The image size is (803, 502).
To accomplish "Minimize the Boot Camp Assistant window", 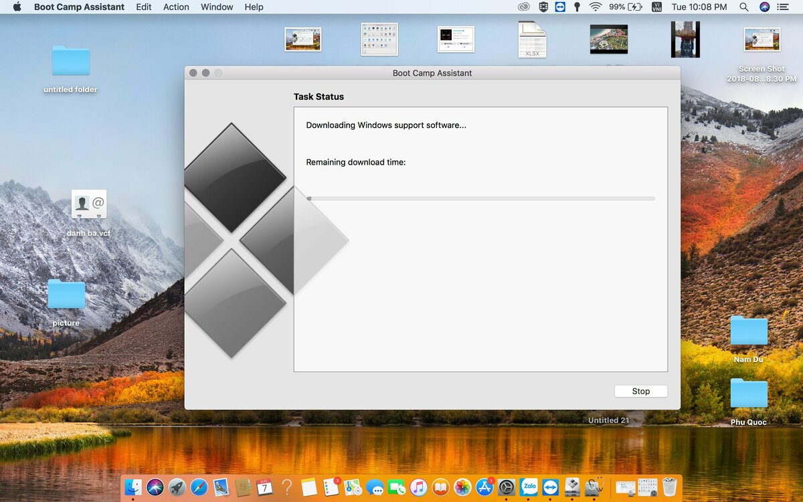I will (205, 73).
